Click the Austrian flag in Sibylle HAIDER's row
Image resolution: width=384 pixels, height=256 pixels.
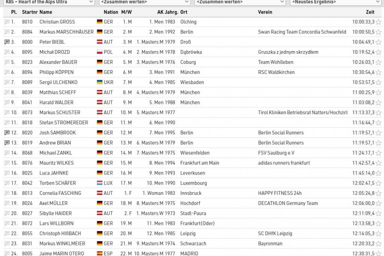(x=99, y=213)
